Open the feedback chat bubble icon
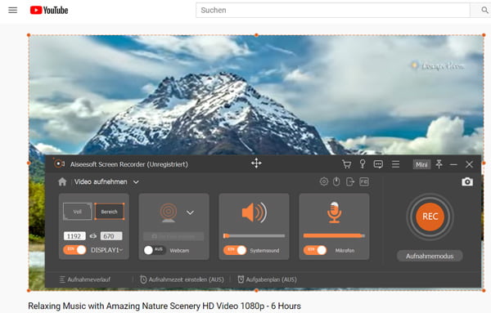This screenshot has width=491, height=313. click(378, 164)
